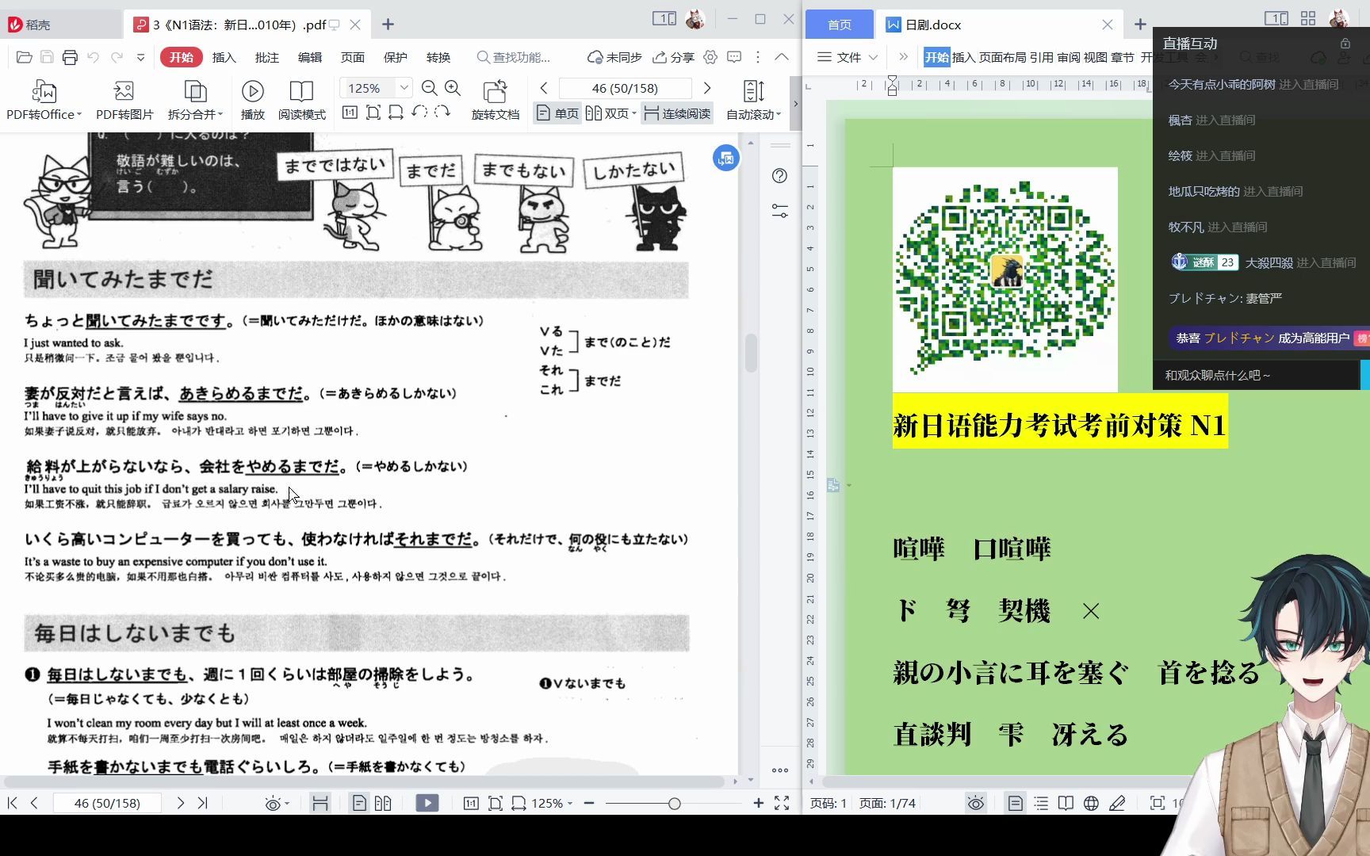Zoom out with the minus magnifier
This screenshot has width=1370, height=856.
(430, 88)
